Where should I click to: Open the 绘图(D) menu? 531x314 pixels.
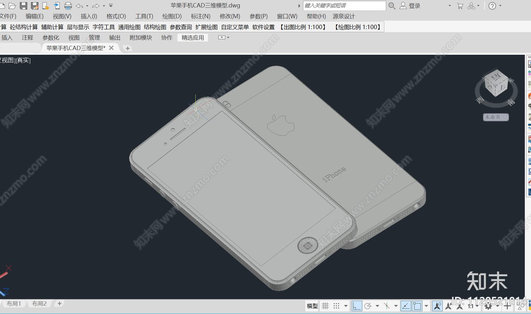tap(172, 16)
